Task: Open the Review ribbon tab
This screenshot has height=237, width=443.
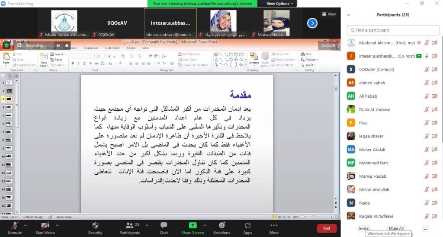Action: pos(131,48)
